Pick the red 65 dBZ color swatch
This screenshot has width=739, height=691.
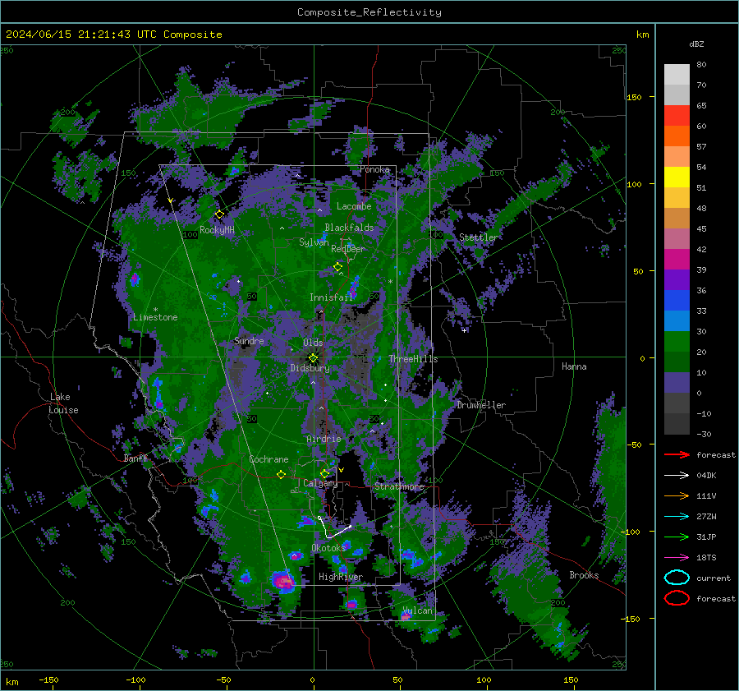click(677, 116)
